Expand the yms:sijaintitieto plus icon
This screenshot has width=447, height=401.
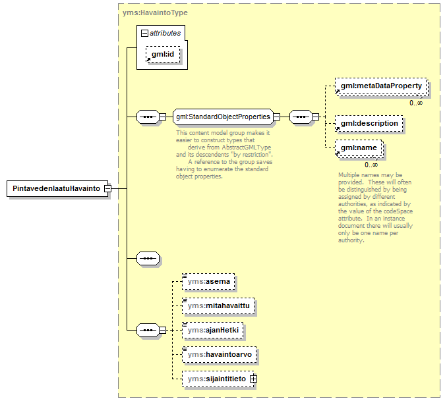253,379
